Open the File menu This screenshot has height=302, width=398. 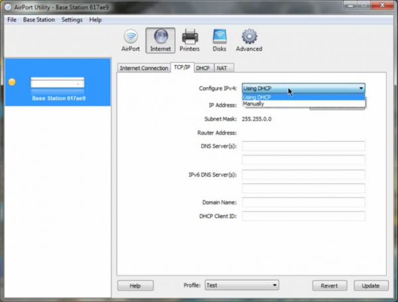pos(12,20)
